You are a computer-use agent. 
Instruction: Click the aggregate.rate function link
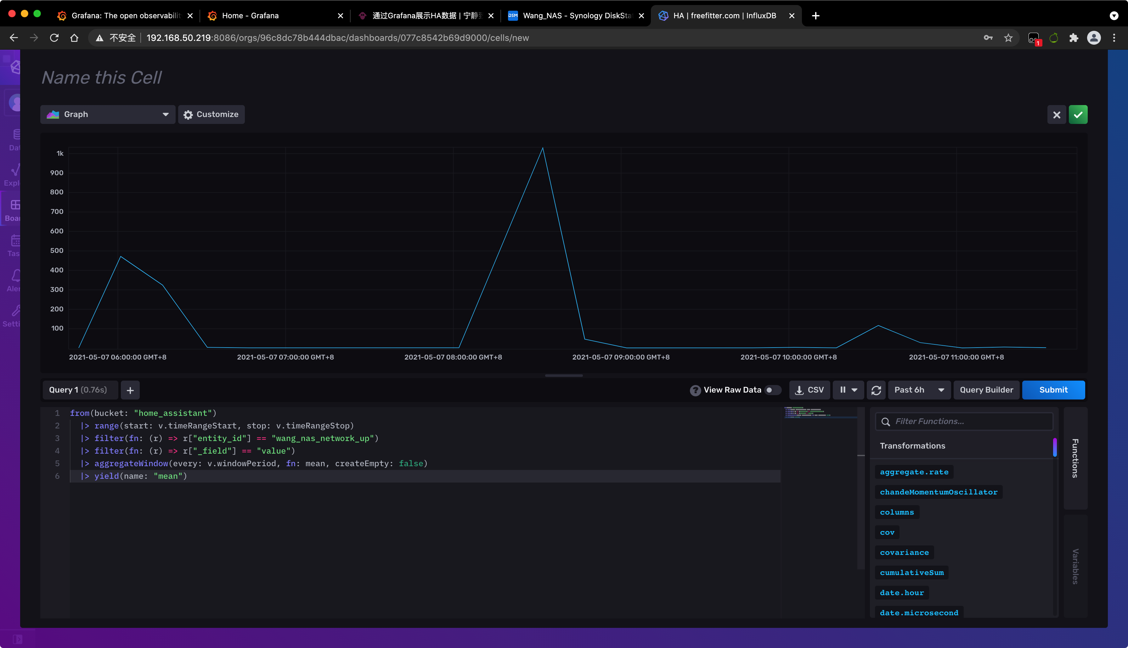click(x=915, y=472)
